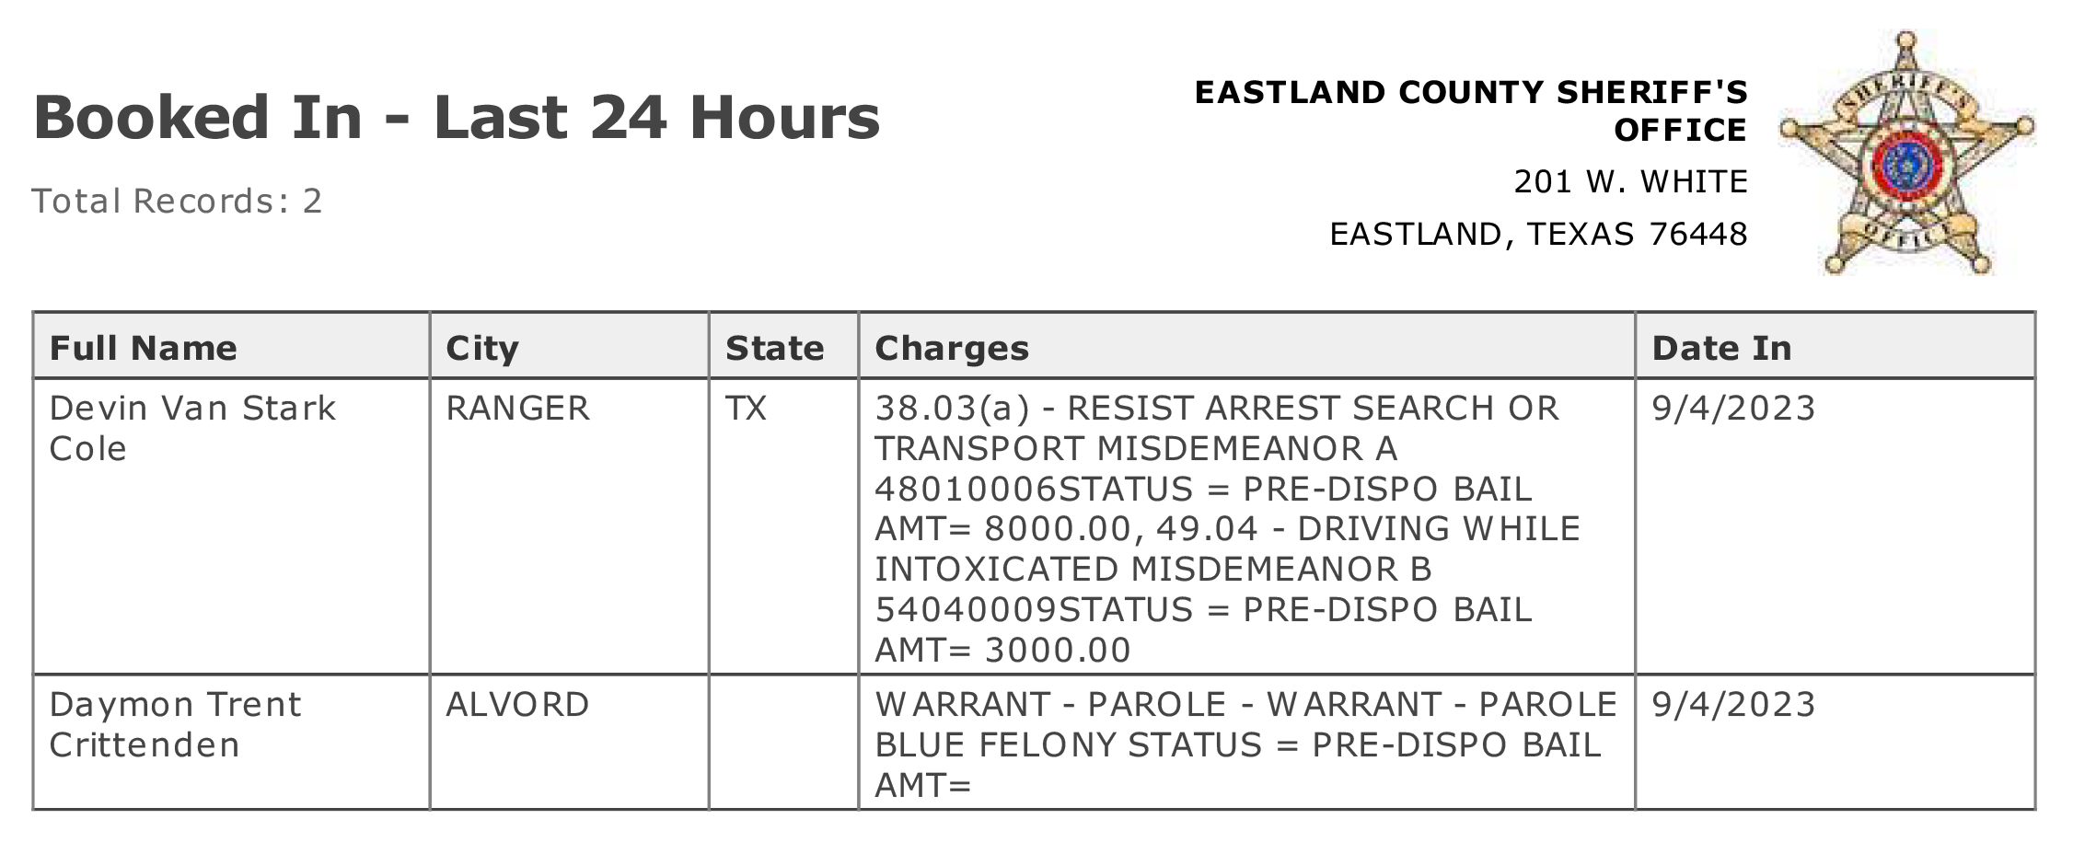Image resolution: width=2073 pixels, height=842 pixels.
Task: Click the Eastland County Sheriff's star badge logo
Action: [x=1906, y=153]
